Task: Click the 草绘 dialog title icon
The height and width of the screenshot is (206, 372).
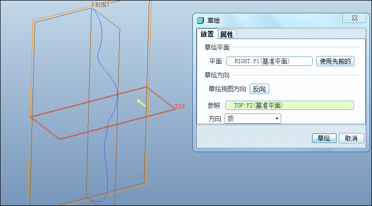Action: coord(201,21)
